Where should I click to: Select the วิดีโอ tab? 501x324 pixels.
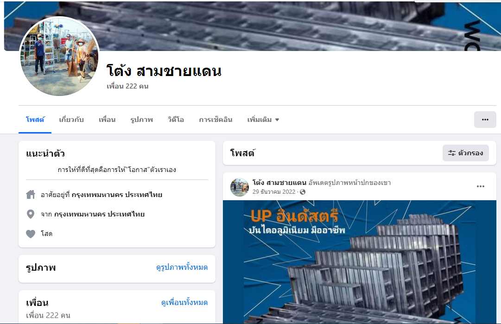click(176, 120)
